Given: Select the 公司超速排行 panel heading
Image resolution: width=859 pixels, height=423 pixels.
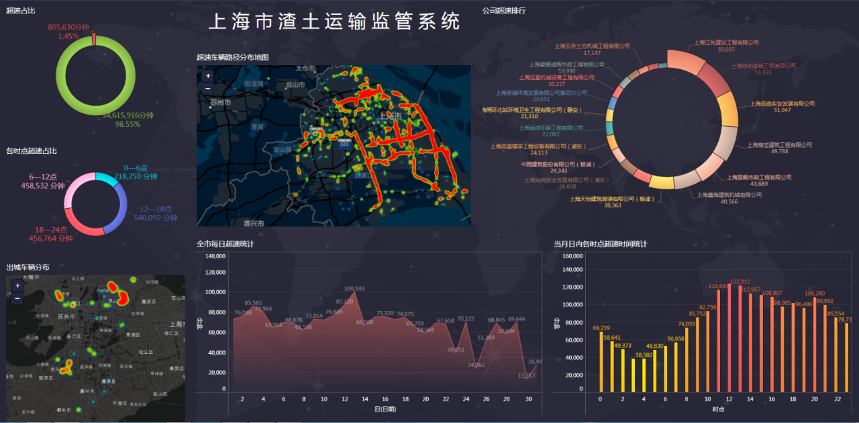Looking at the screenshot, I should [503, 10].
